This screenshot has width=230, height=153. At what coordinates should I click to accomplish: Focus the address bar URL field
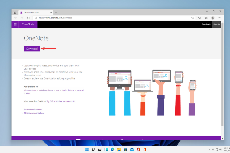click(x=112, y=18)
